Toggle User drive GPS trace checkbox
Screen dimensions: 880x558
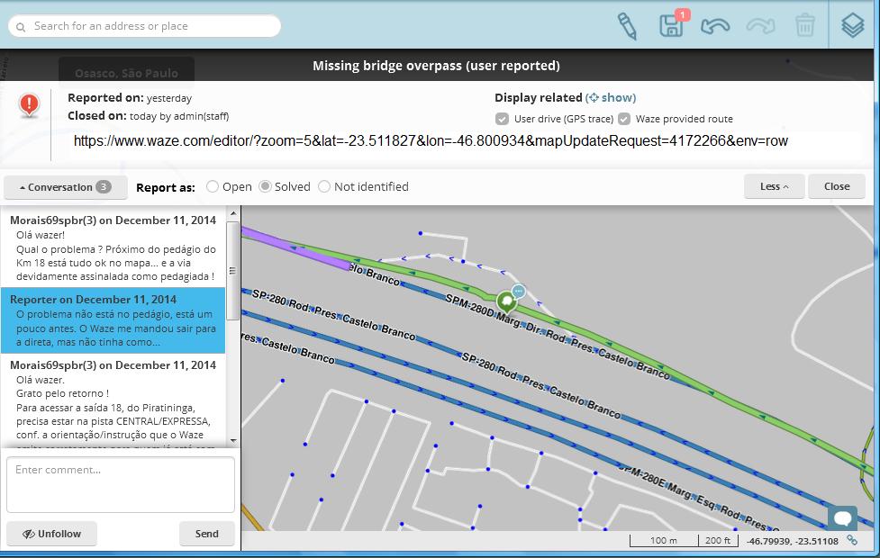[503, 119]
